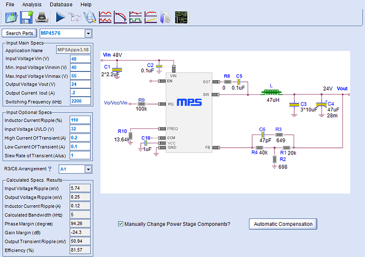Select resistor R2 symbol in schematic
Screen dimensions: 365x257
click(275, 159)
